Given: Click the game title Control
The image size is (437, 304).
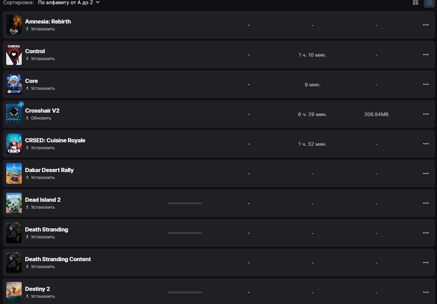Looking at the screenshot, I should [x=35, y=51].
